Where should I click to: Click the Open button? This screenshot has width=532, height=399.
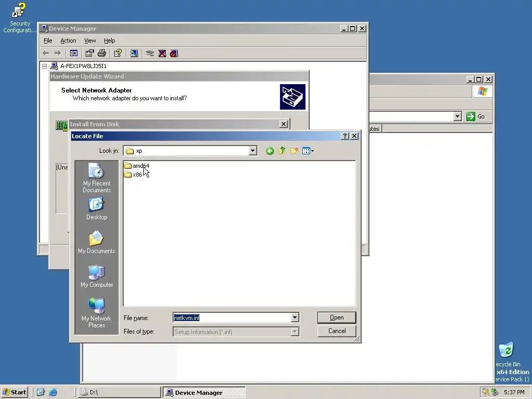[x=337, y=317]
